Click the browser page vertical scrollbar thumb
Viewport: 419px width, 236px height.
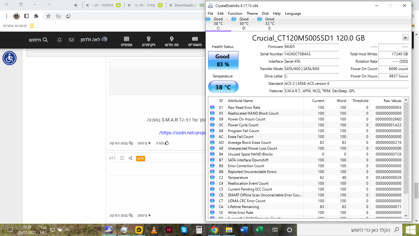click(x=416, y=191)
